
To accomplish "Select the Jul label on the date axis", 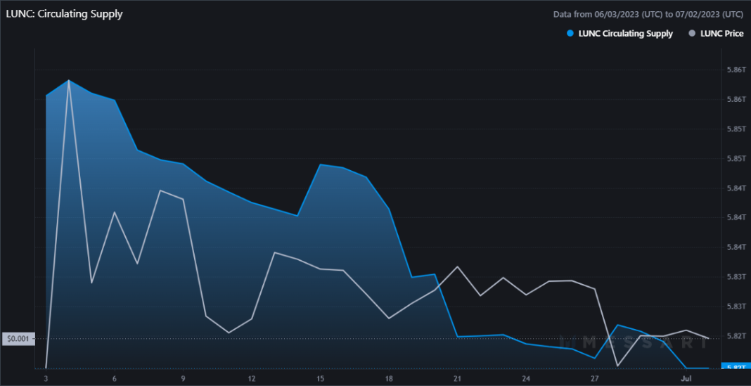I will pyautogui.click(x=686, y=378).
